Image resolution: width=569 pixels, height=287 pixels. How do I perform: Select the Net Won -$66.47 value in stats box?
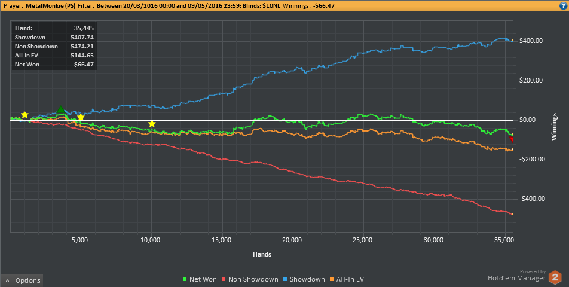(83, 65)
